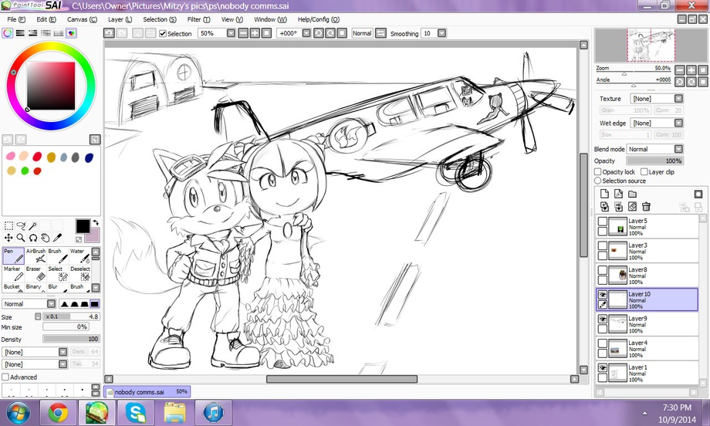Select the AirBrush tool

(35, 255)
